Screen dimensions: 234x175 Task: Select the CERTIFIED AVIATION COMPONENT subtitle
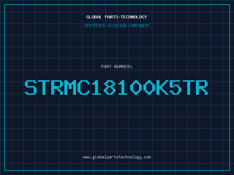pyautogui.click(x=117, y=26)
